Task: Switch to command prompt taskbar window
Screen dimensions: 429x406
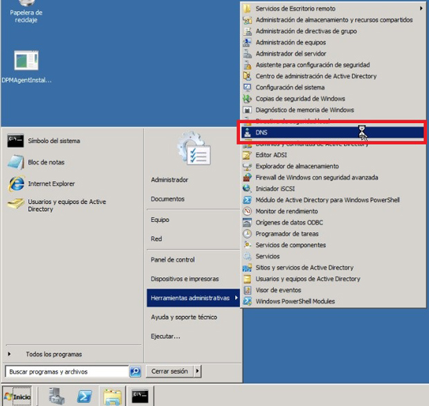Action: [140, 396]
